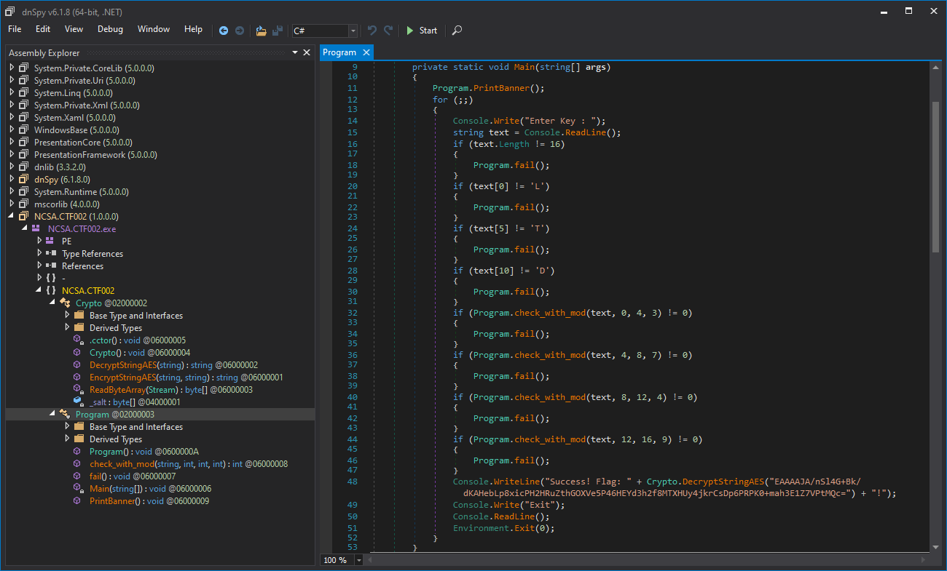
Task: Select the fail() method entry
Action: pos(133,476)
